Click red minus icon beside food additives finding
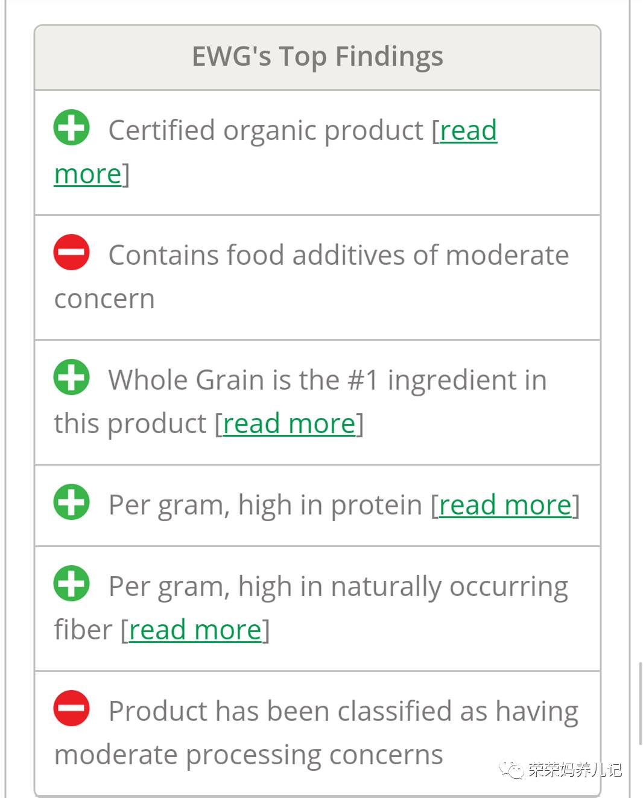643x798 pixels. point(71,252)
